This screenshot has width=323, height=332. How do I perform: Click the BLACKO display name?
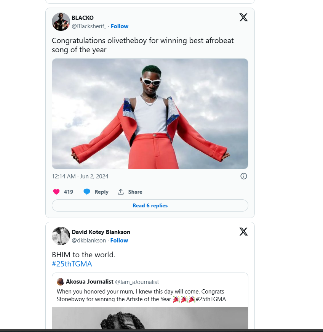(x=83, y=18)
